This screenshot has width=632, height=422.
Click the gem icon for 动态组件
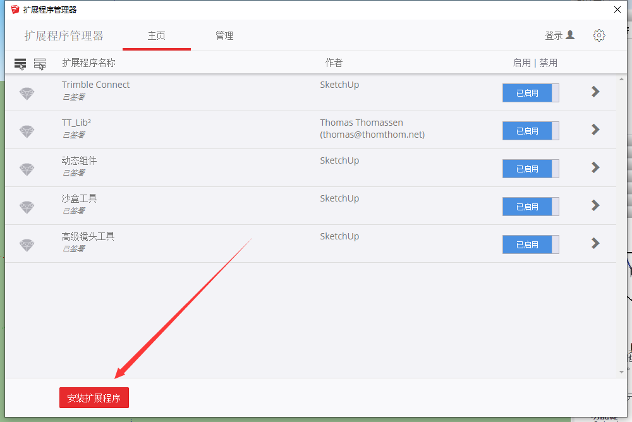tap(27, 169)
